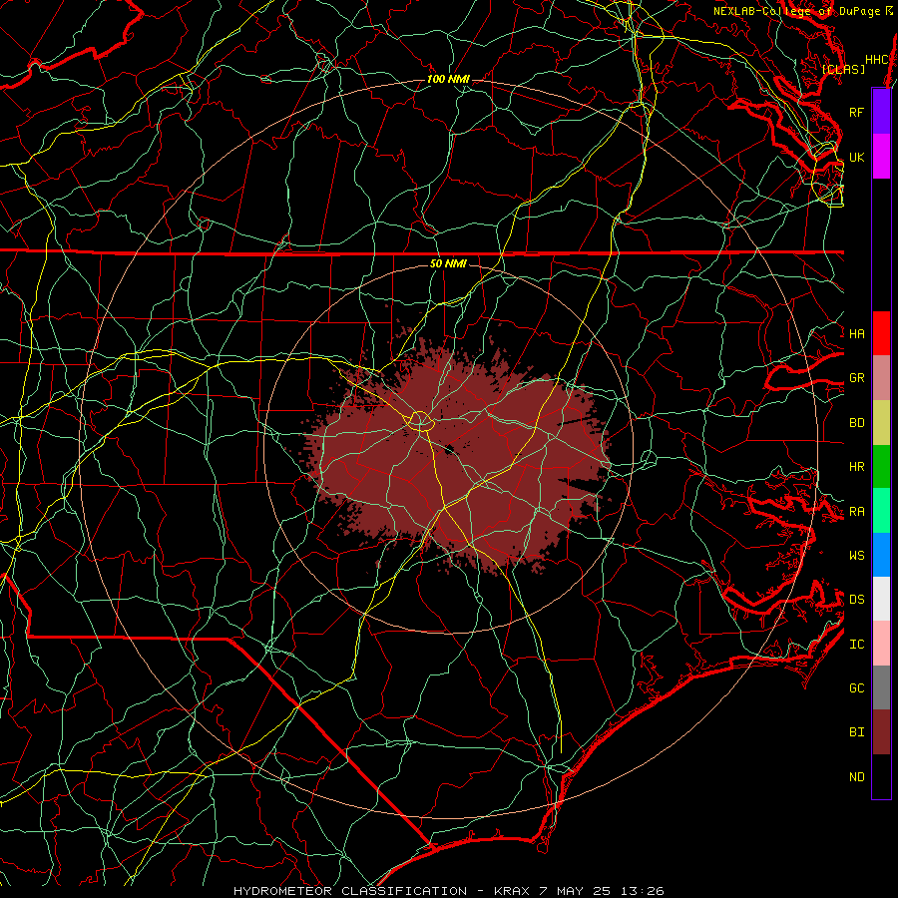The image size is (898, 898).
Task: Click the 'NEXLAB-College of DuPage' credit text
Action: click(x=796, y=11)
